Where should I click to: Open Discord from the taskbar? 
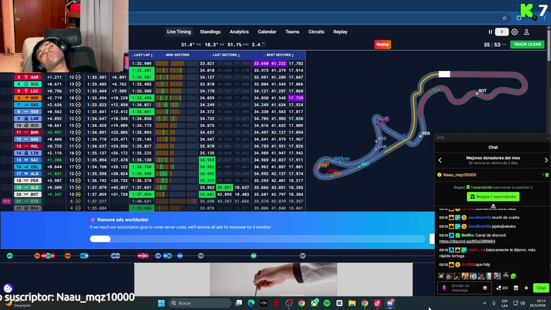point(390,303)
